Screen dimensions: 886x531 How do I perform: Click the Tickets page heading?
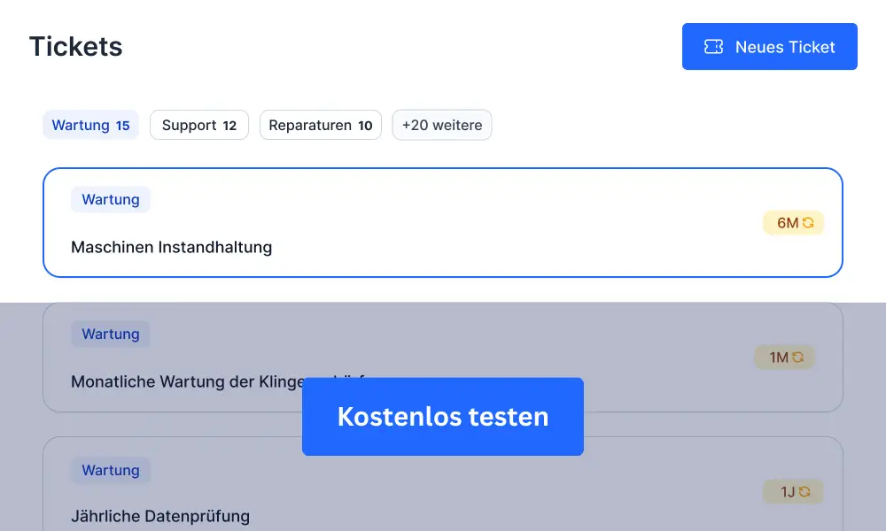tap(75, 46)
